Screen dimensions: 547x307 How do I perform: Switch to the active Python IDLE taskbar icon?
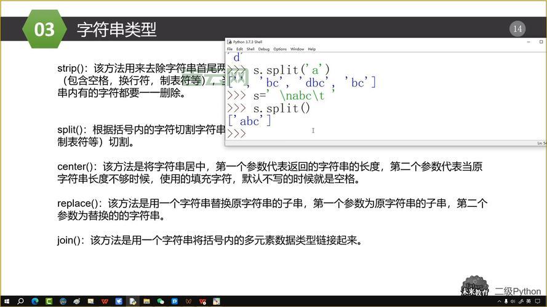[132, 301]
